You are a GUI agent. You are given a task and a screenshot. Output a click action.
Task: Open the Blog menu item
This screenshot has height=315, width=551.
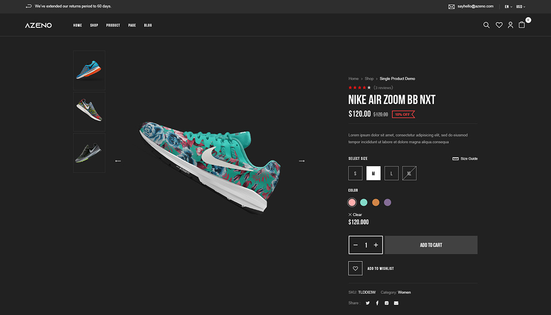(x=148, y=25)
